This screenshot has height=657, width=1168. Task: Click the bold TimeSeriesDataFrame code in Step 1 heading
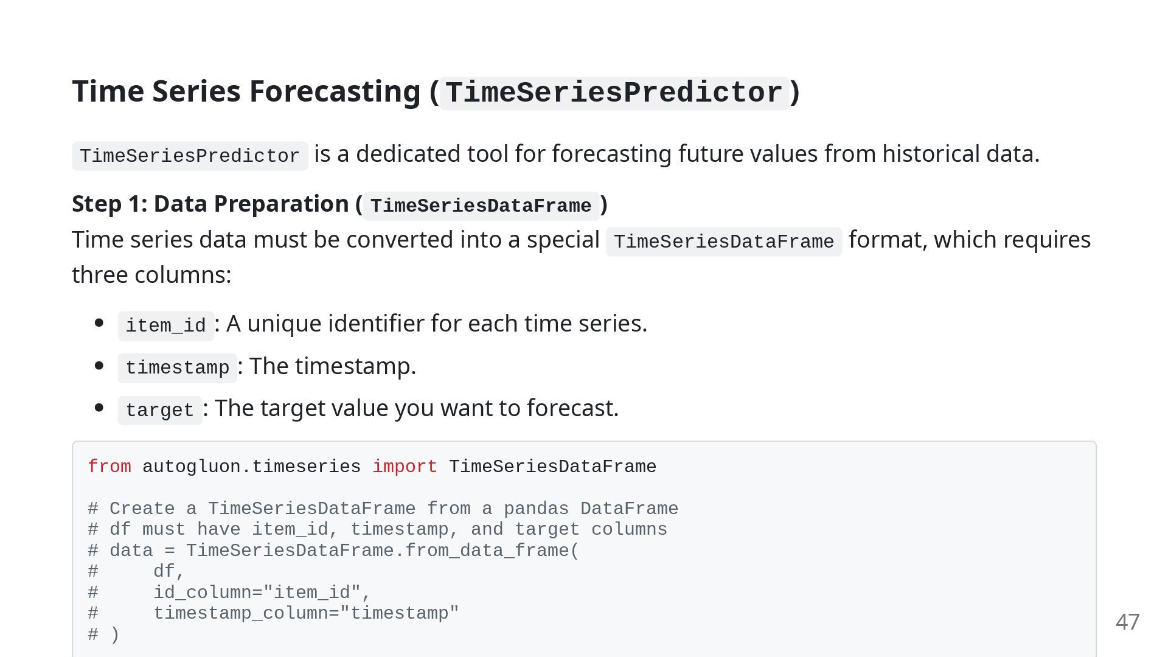(481, 206)
